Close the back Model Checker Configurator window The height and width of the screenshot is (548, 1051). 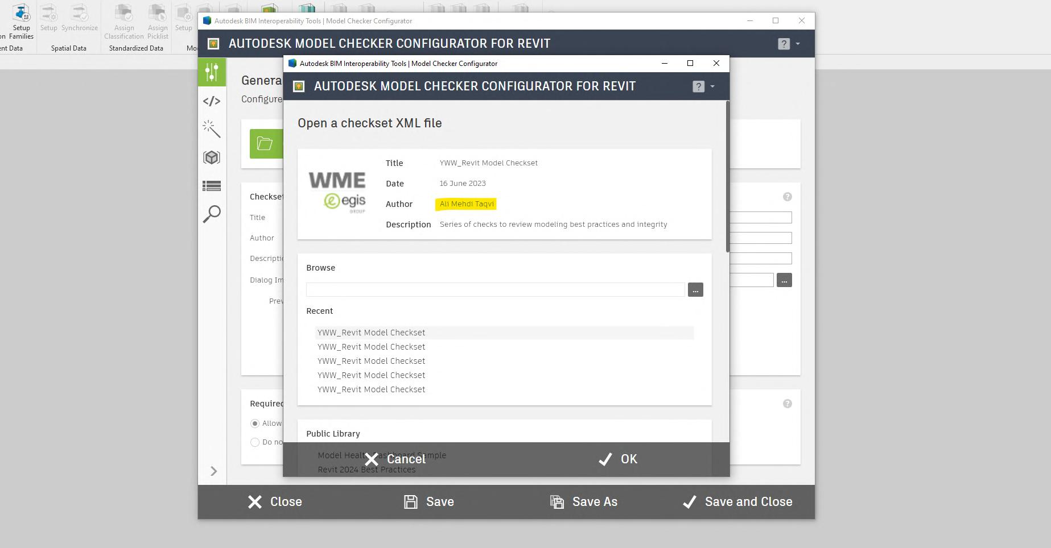click(802, 21)
